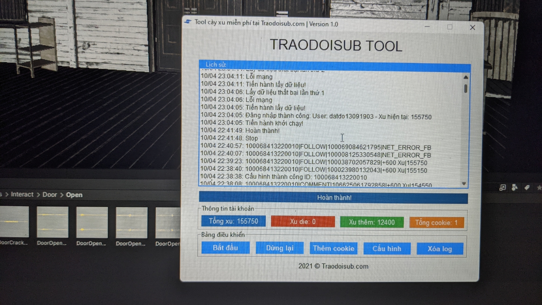Select the 22:41:48 Stop log line

[x=229, y=138]
